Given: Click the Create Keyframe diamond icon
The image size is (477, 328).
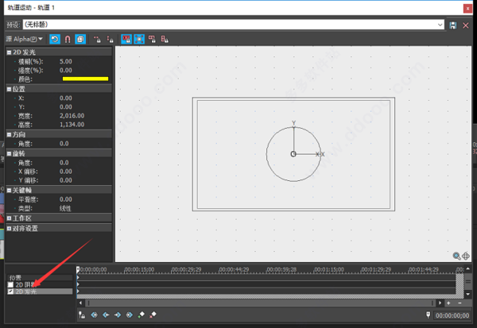Looking at the screenshot, I should point(142,315).
